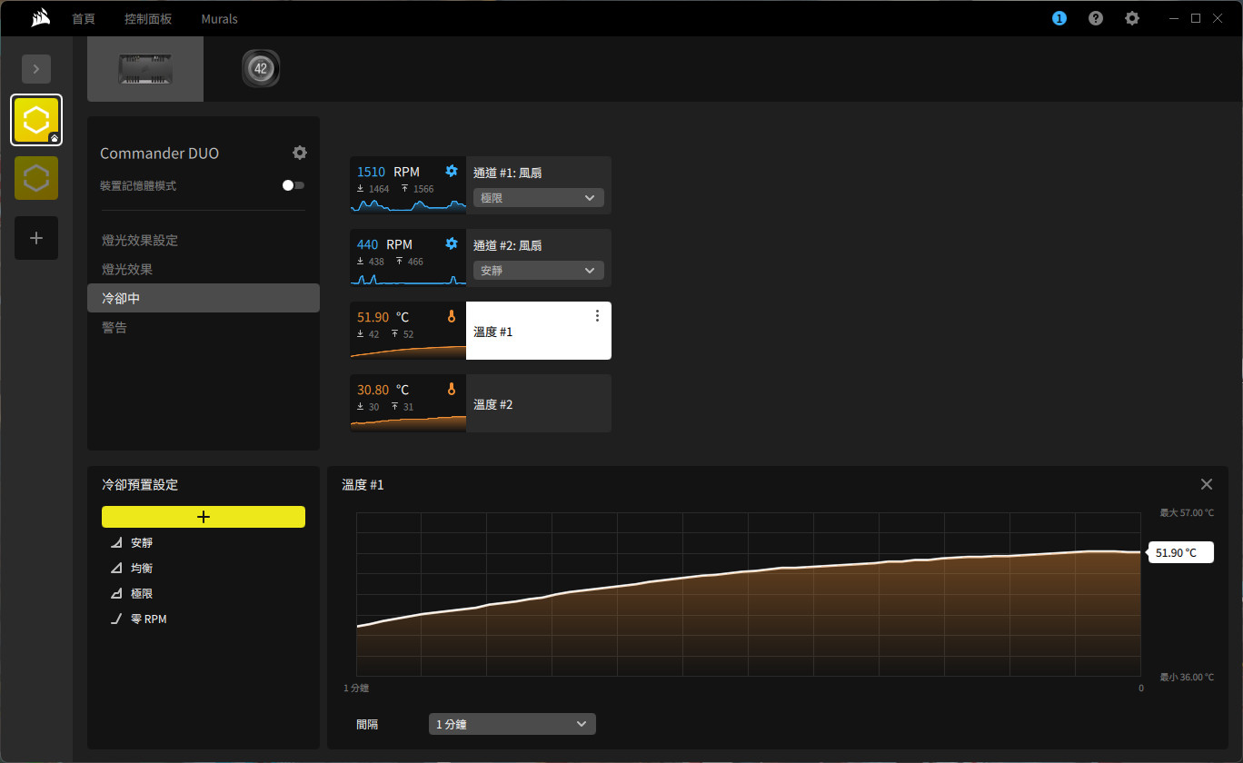Select the yellow active profile icon in sidebar
Screen dimensions: 1243x763
pyautogui.click(x=36, y=120)
